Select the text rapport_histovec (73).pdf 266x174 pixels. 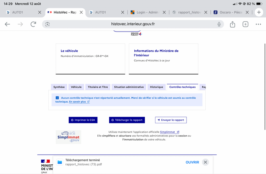click(x=84, y=164)
